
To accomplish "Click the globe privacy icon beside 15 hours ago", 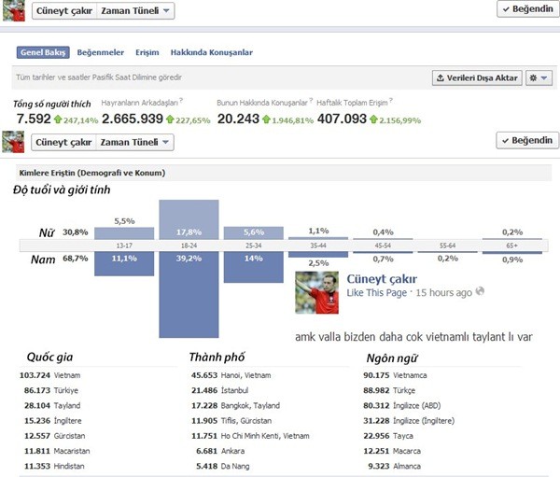I will click(480, 291).
